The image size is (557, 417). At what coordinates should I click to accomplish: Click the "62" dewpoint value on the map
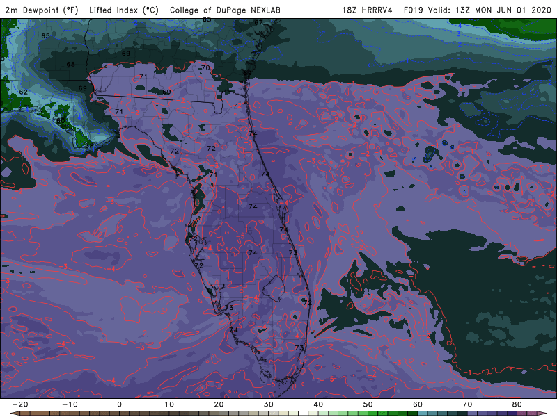(23, 92)
